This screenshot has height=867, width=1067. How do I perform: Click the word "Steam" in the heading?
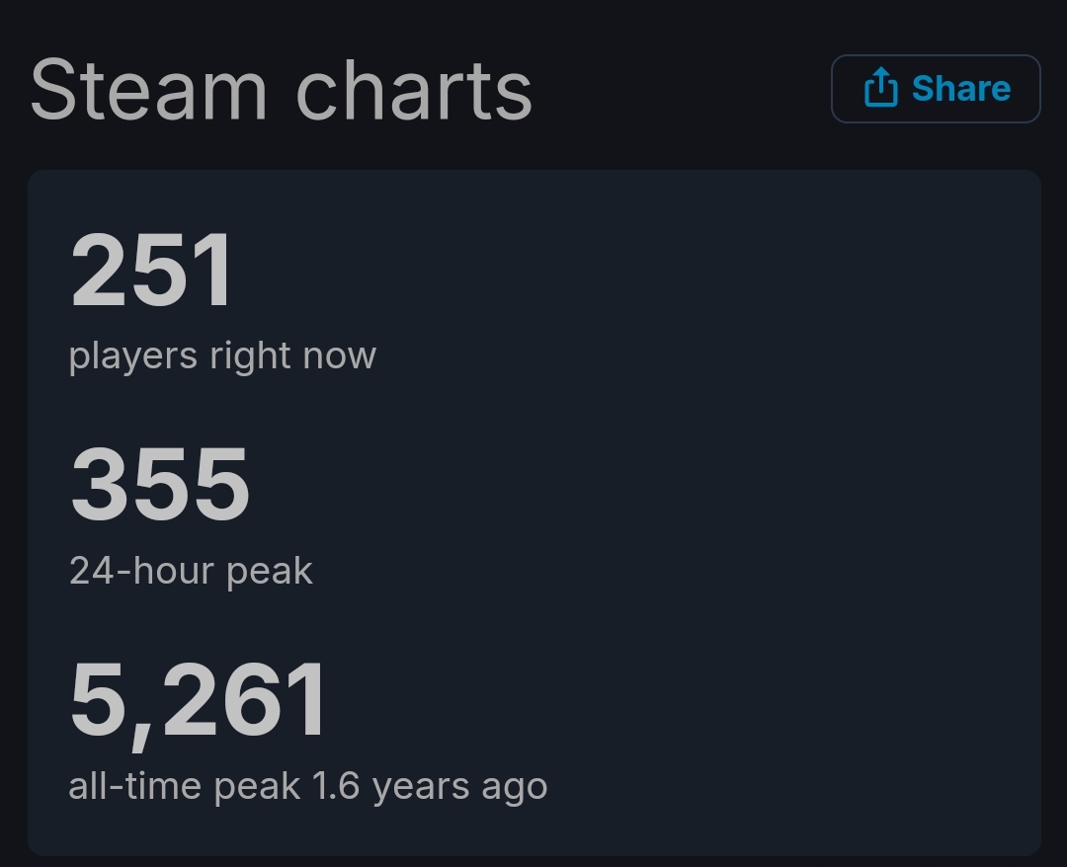(148, 91)
